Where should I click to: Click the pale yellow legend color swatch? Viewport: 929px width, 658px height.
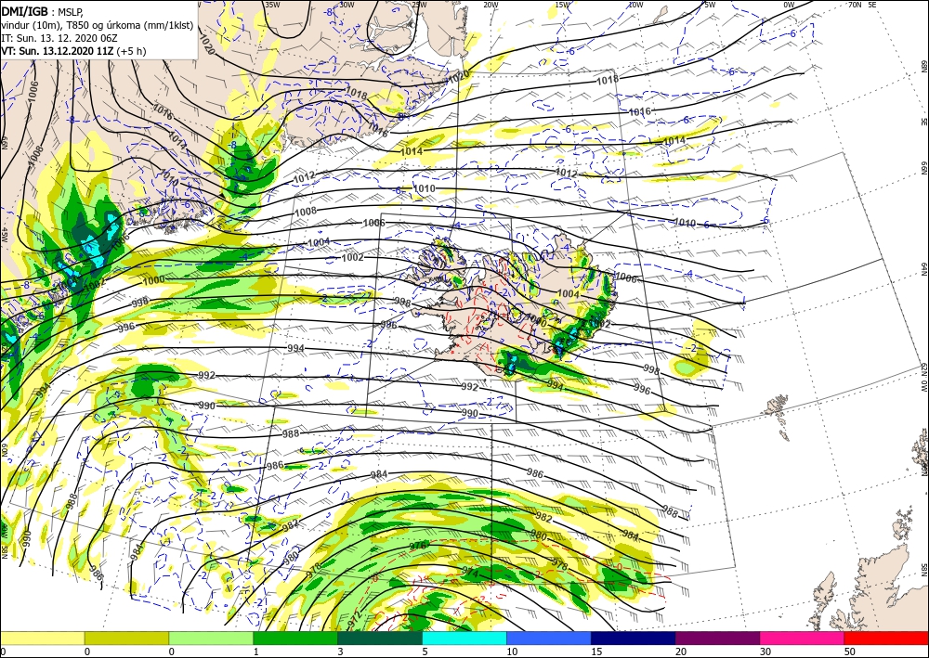(42, 638)
